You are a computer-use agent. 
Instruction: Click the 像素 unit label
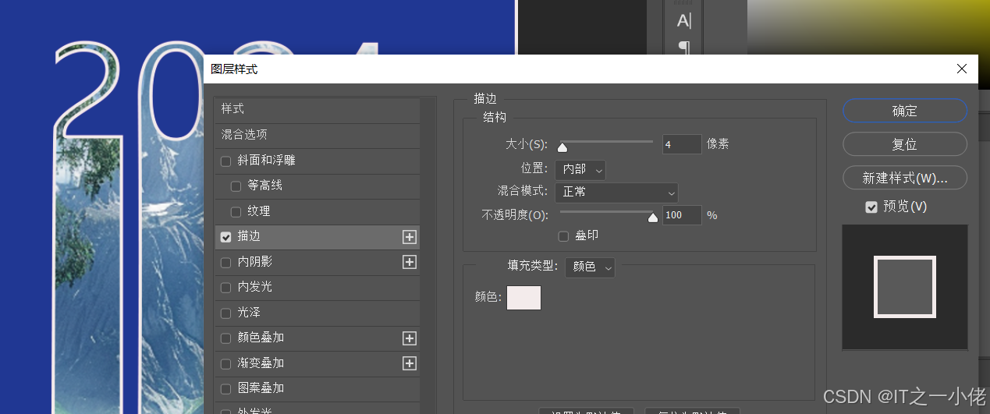click(718, 144)
